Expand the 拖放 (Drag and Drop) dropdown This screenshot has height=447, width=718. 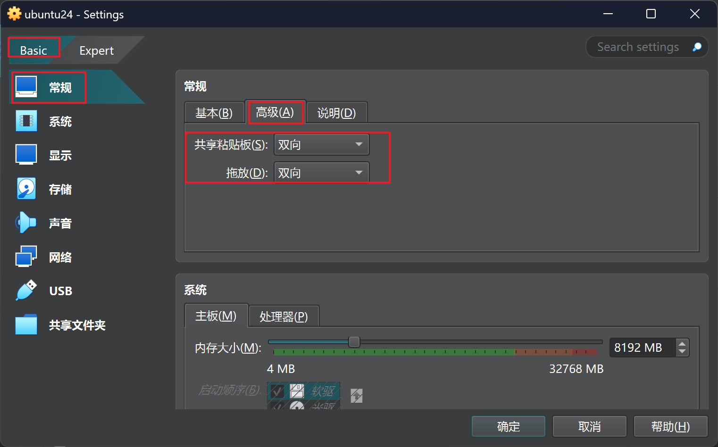pos(321,173)
